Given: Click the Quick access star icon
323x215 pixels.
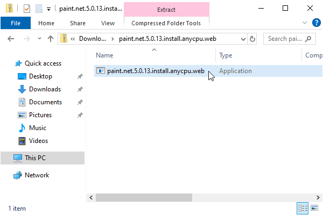Looking at the screenshot, I should (18, 63).
